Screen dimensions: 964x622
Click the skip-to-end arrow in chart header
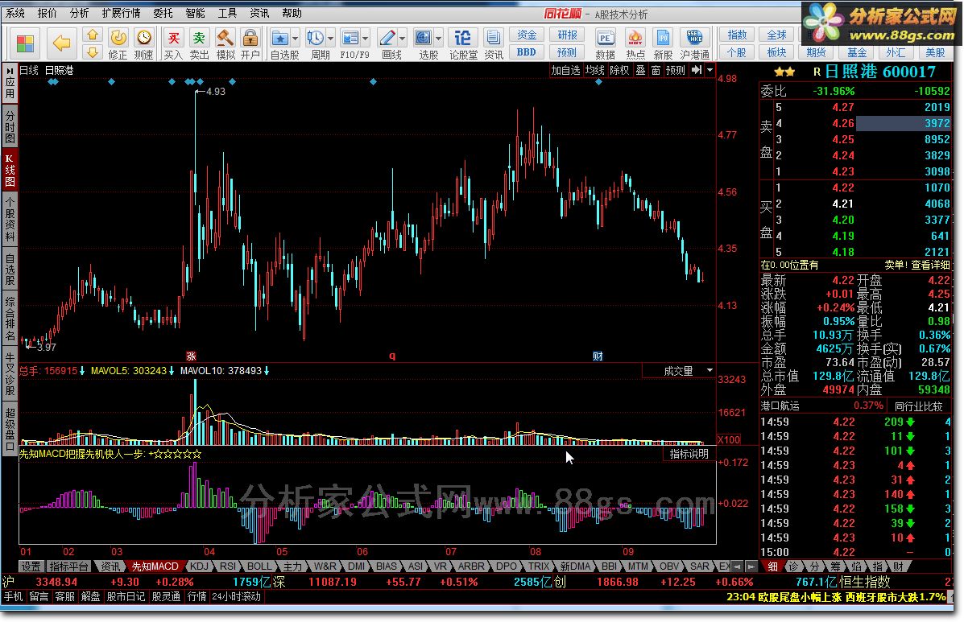pos(696,70)
